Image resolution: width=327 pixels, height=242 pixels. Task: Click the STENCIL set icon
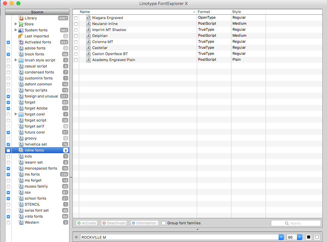pos(21,204)
